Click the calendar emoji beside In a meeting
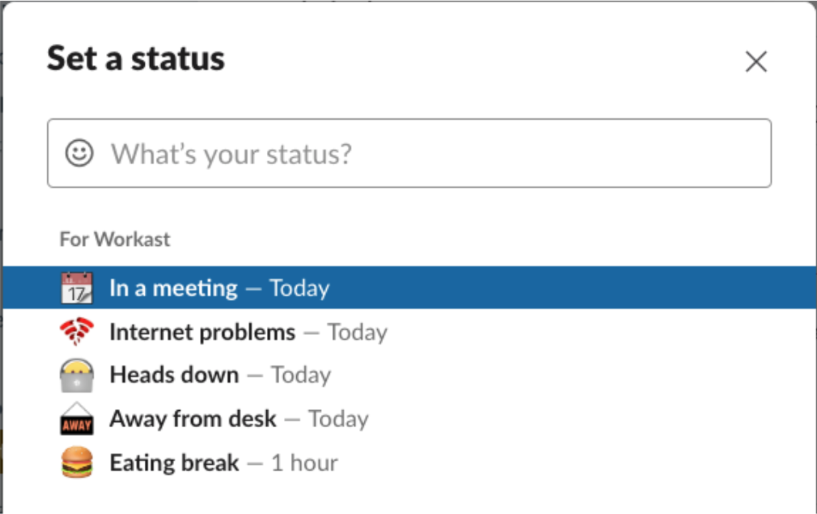The width and height of the screenshot is (817, 514). 77,287
